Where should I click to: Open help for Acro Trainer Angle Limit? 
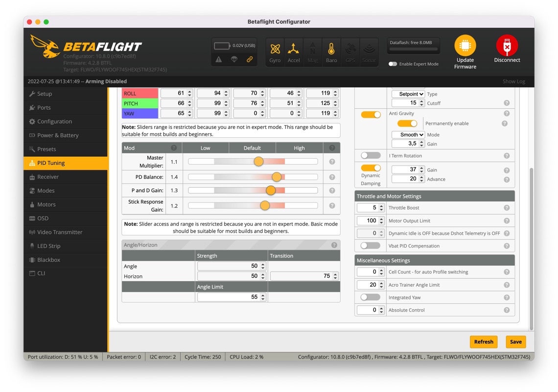tap(507, 285)
